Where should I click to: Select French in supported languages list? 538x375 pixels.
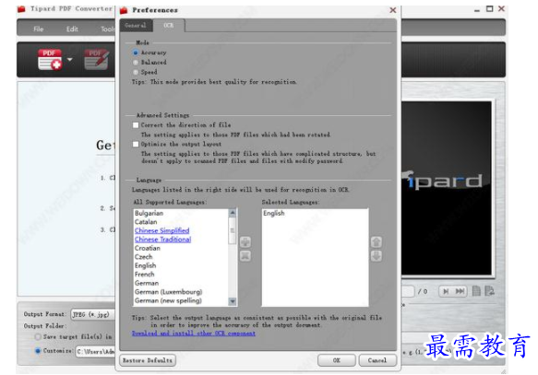click(x=145, y=275)
